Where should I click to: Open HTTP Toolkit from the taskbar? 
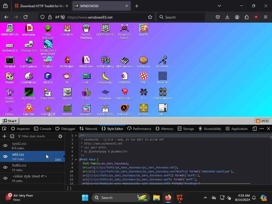(180, 198)
